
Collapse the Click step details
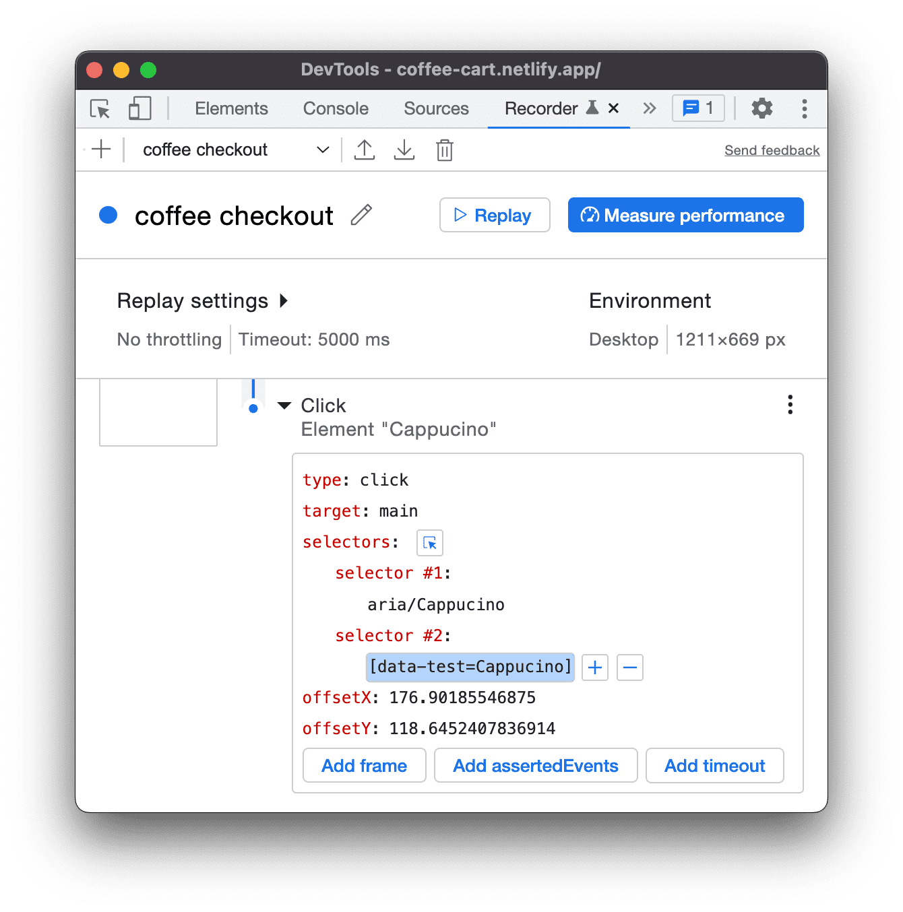[284, 405]
